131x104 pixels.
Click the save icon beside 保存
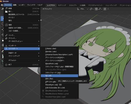[x=6, y=25]
